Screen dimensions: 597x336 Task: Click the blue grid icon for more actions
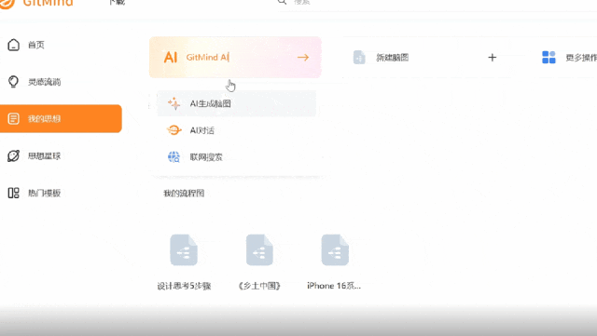[548, 58]
